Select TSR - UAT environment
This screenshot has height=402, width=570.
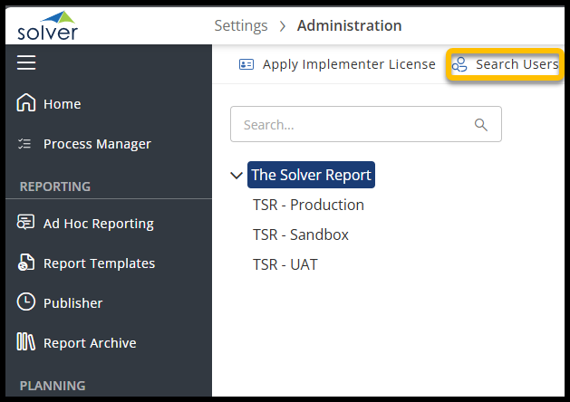285,264
